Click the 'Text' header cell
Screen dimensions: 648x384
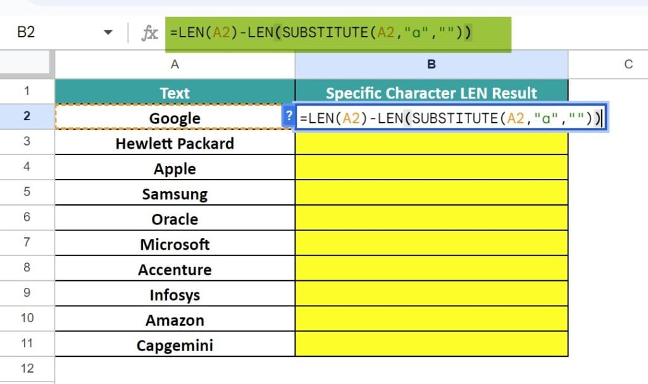pyautogui.click(x=175, y=92)
